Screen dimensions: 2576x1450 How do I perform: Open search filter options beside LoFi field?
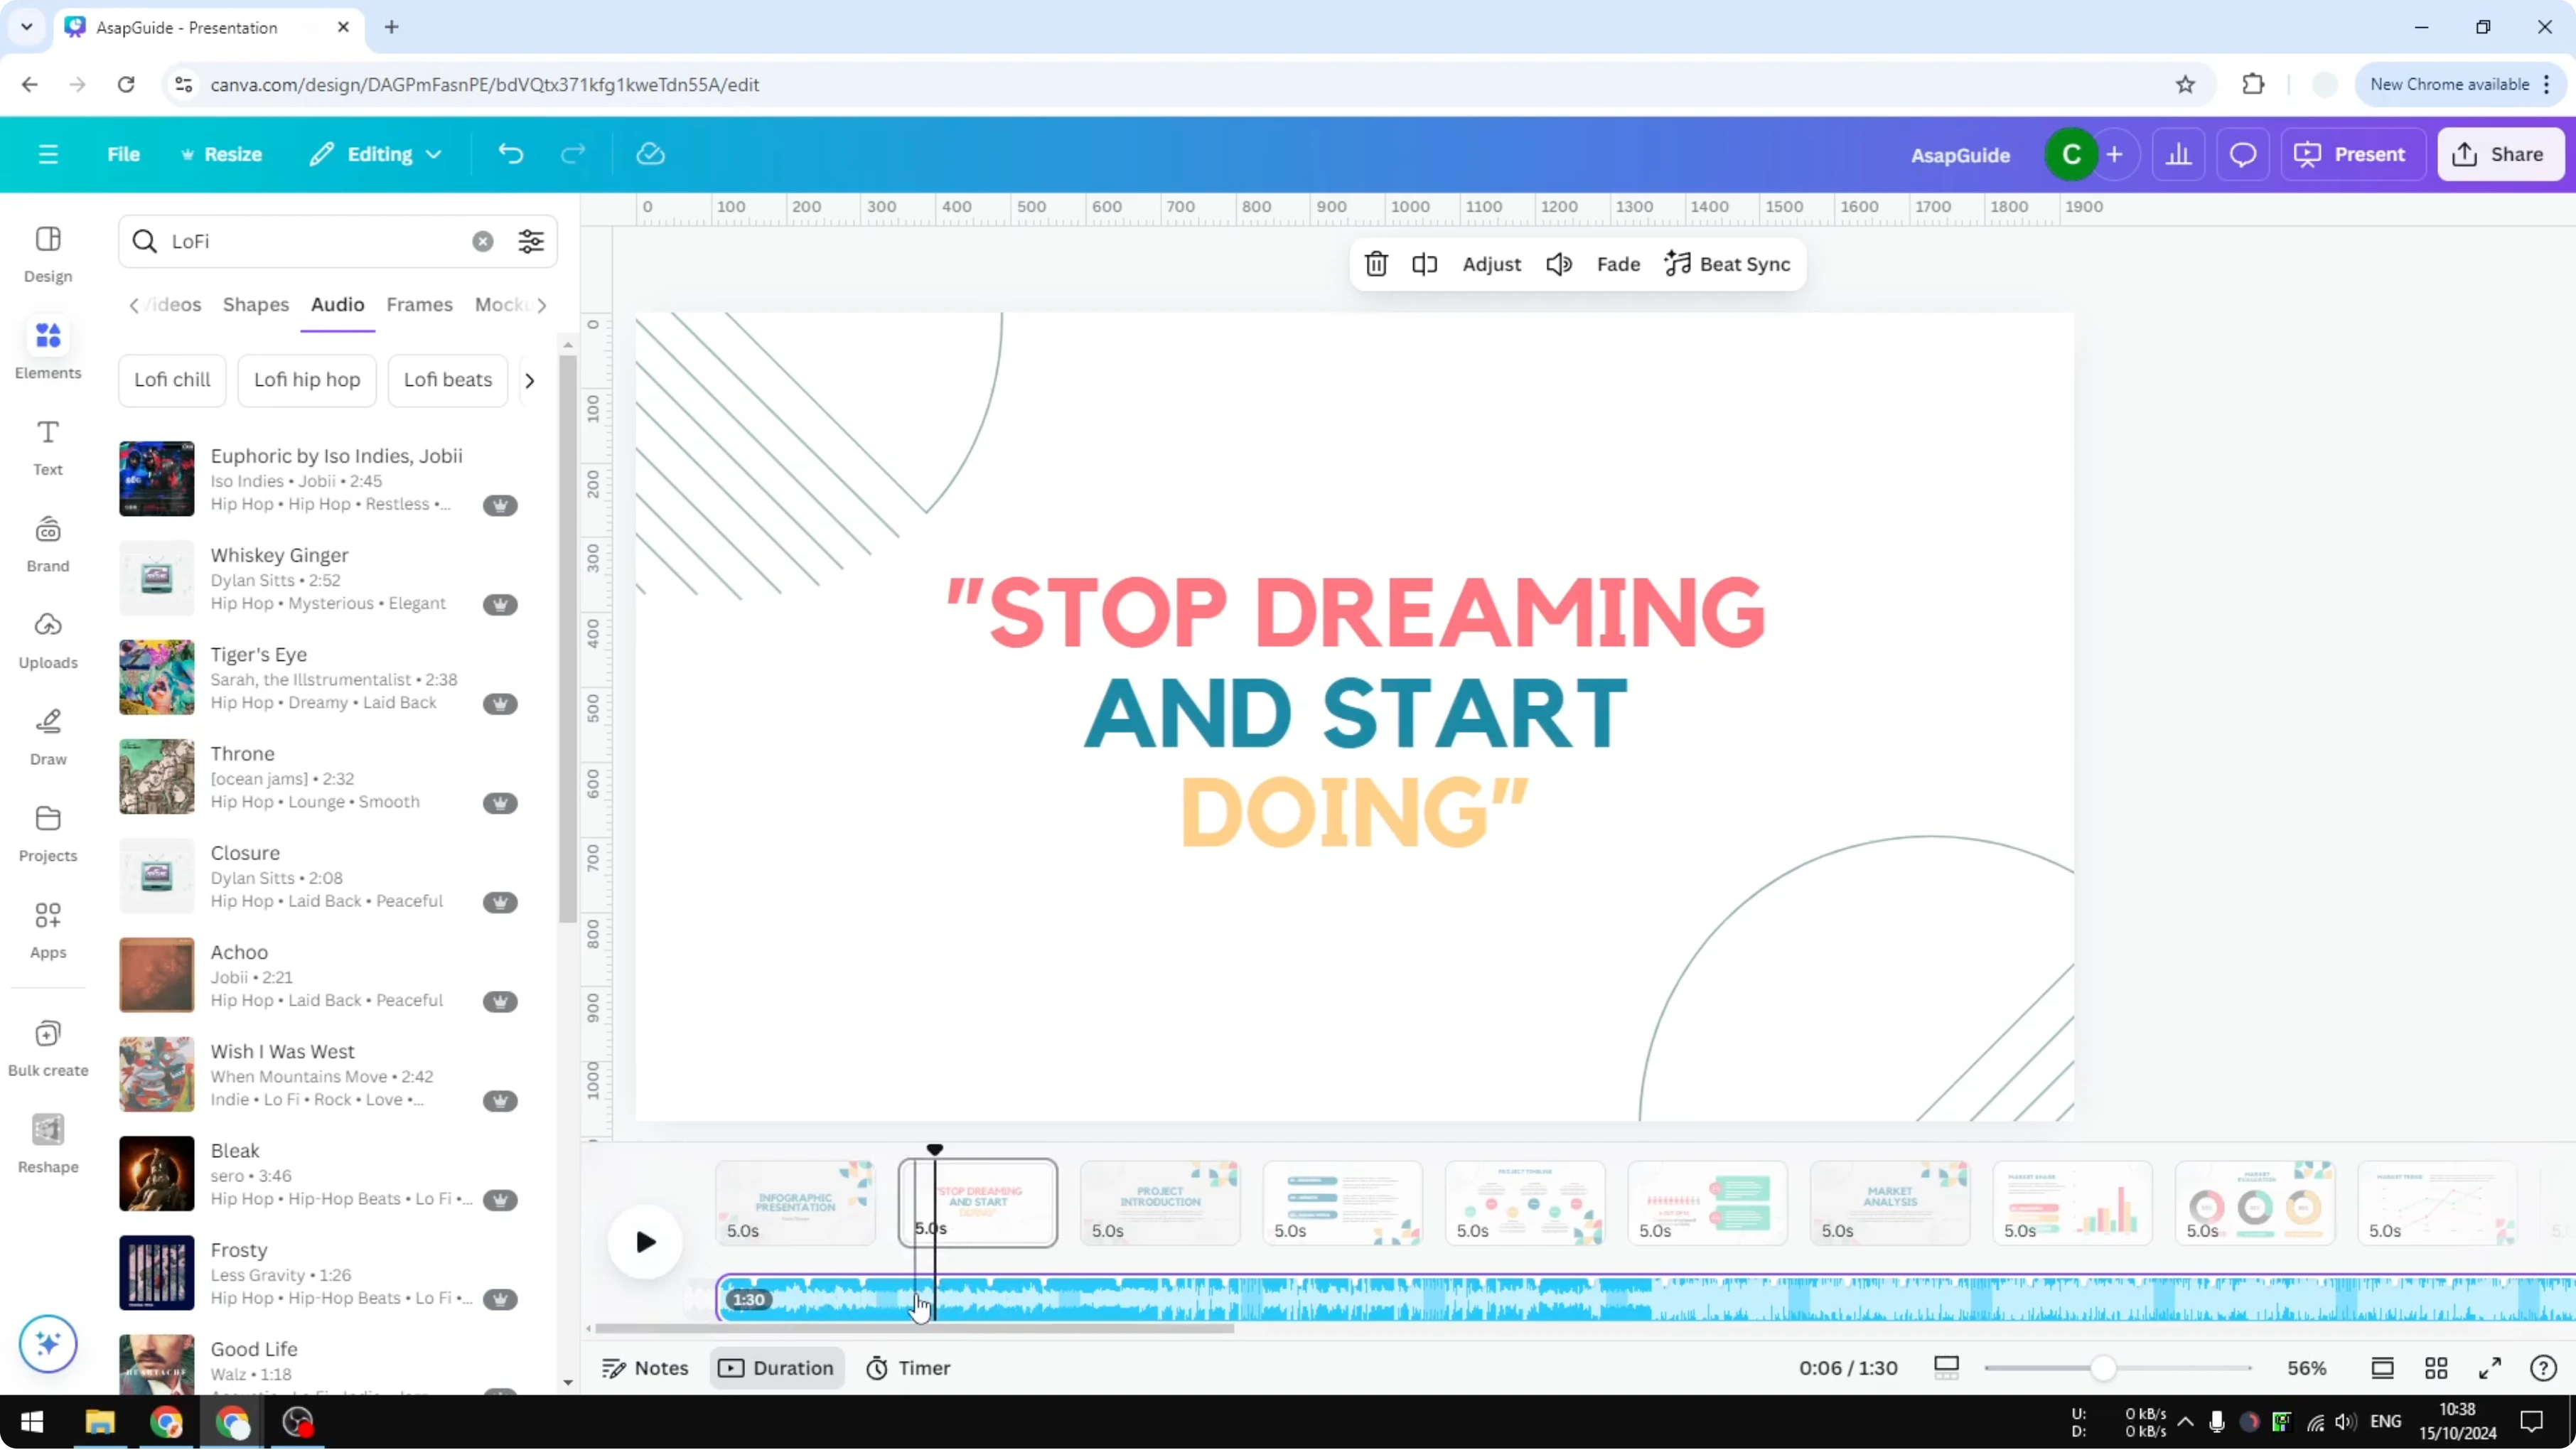coord(531,241)
